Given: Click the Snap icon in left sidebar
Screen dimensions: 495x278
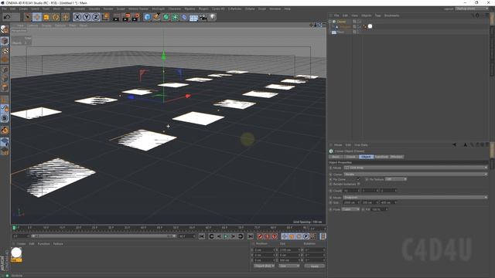Looking at the screenshot, I should tap(5, 118).
